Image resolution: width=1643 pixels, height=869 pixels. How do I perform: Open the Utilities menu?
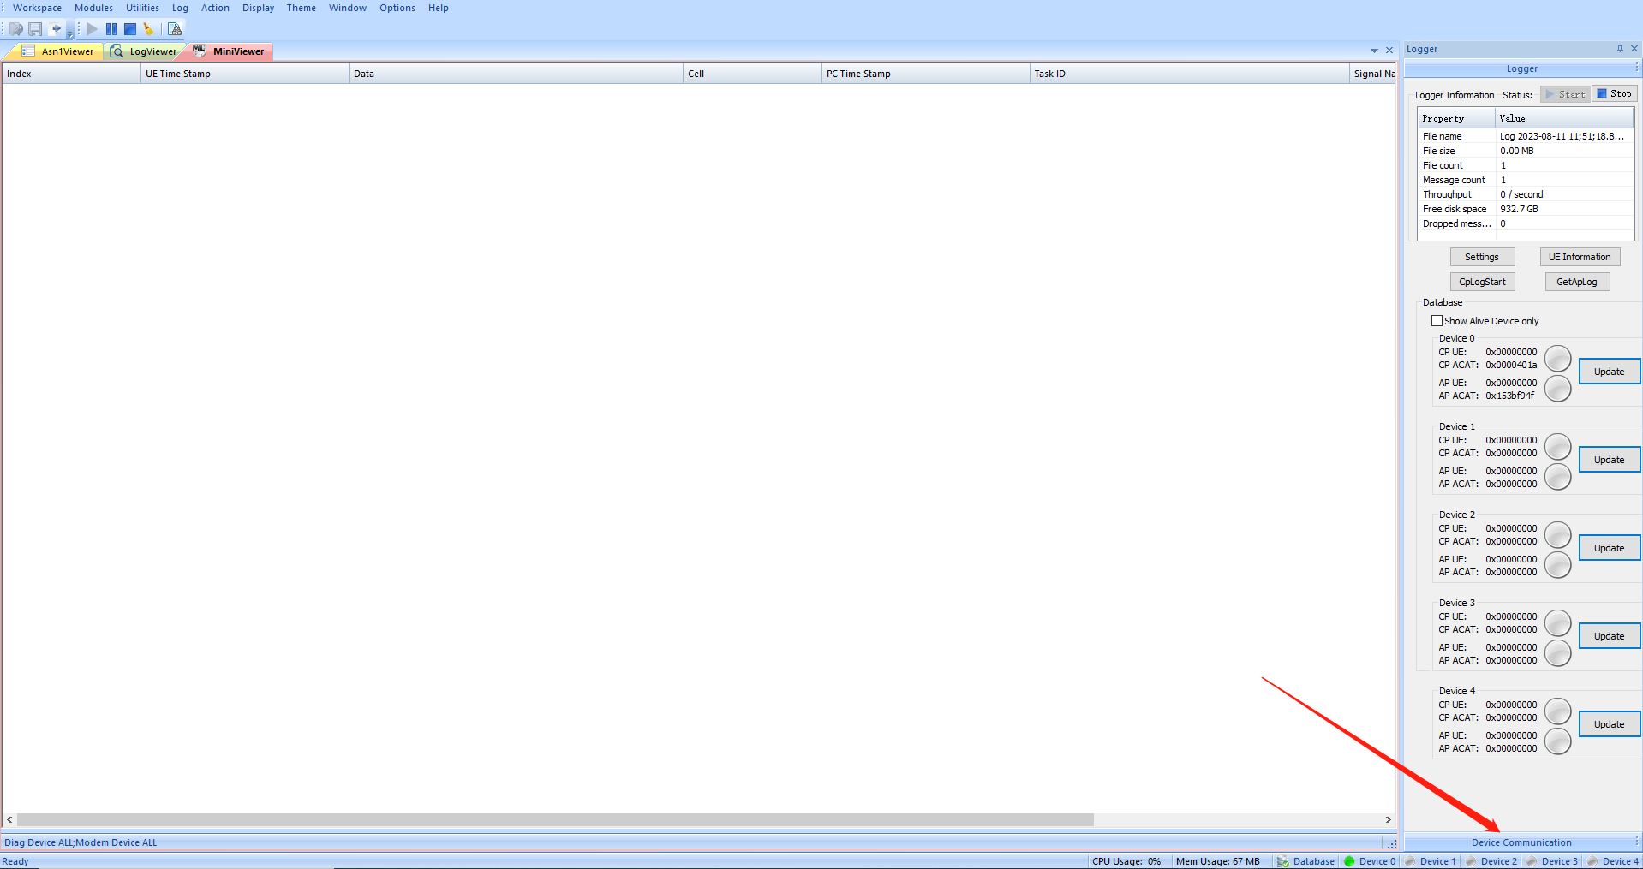click(x=142, y=8)
